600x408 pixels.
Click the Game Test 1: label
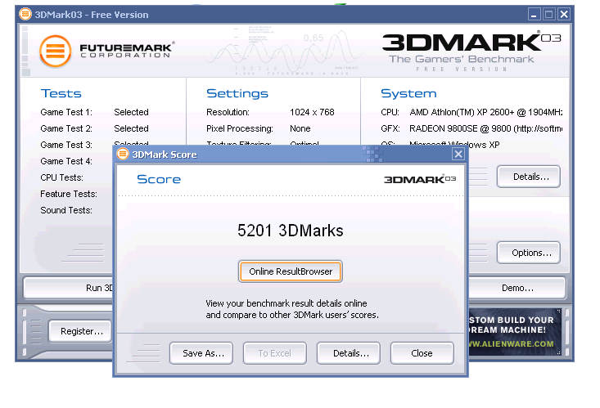point(66,112)
